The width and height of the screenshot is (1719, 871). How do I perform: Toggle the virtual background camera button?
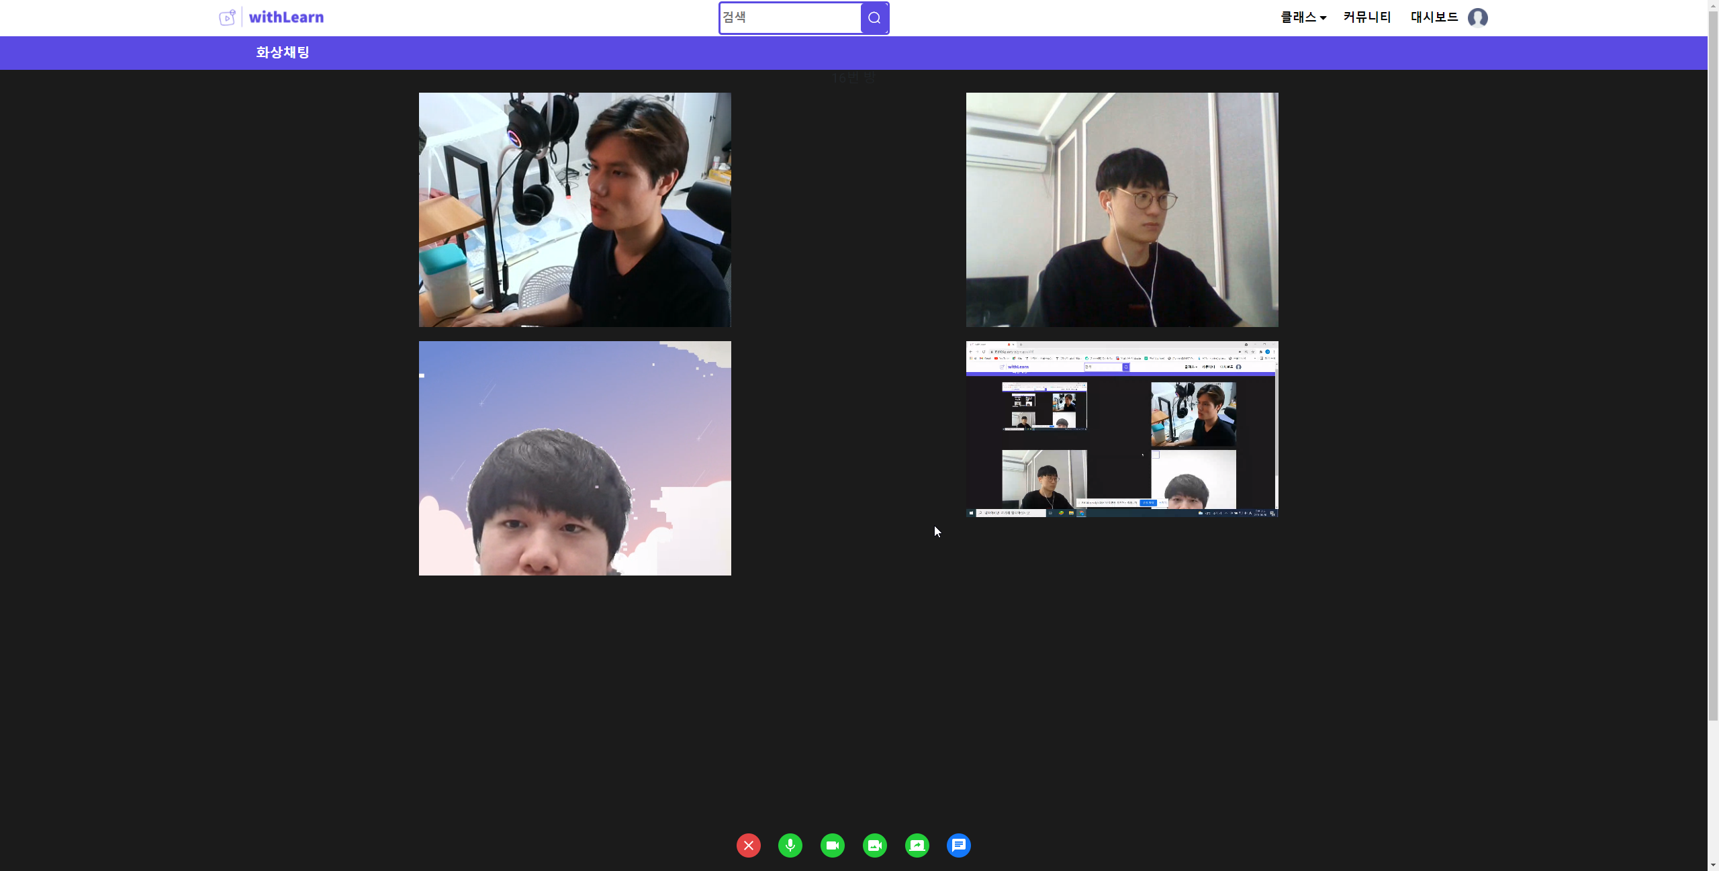[x=875, y=845]
